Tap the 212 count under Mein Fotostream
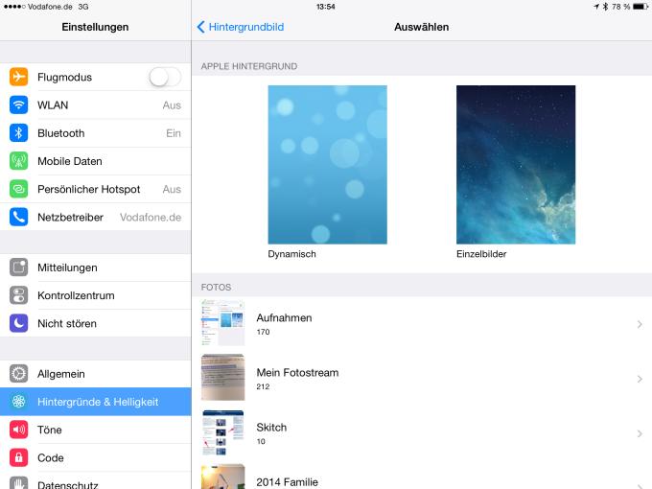The image size is (652, 489). click(x=264, y=386)
